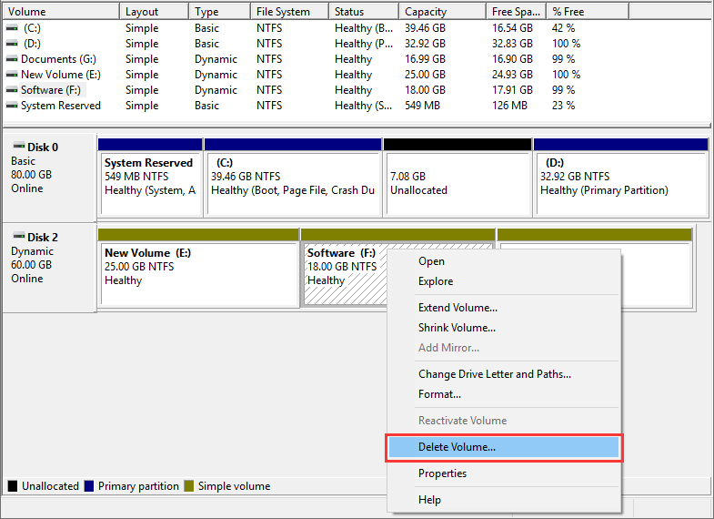Screen dimensions: 714x519
Task: Click the drive icon beside (D:) in list
Action: coord(12,44)
